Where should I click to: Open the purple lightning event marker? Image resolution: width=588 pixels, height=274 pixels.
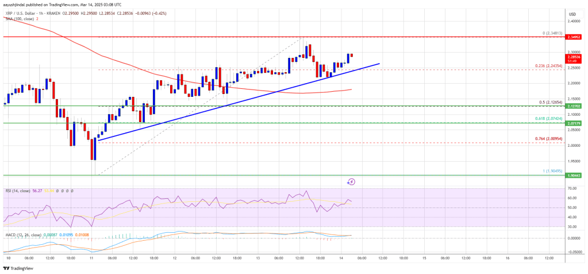(351, 182)
